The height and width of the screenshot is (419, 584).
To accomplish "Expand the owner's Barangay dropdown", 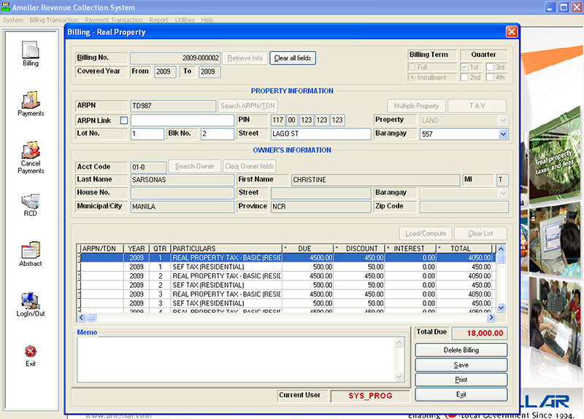I will tap(503, 193).
